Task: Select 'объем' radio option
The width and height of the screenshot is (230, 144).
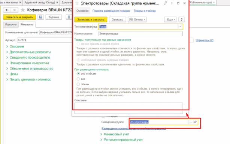Action: [78, 84]
